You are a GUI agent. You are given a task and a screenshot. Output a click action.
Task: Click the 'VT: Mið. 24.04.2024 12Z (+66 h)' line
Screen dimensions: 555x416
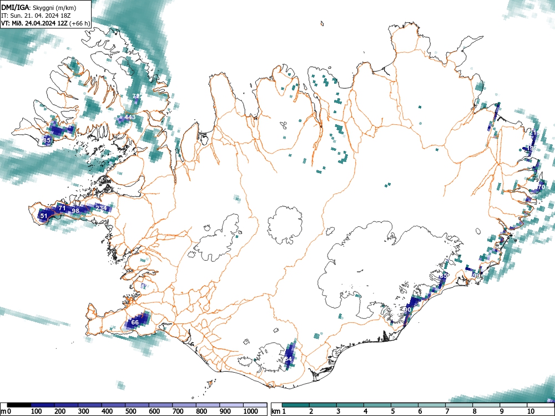point(46,23)
